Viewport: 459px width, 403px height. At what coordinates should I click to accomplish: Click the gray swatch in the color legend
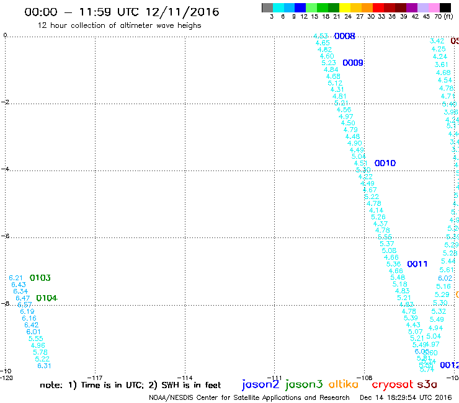(x=267, y=7)
